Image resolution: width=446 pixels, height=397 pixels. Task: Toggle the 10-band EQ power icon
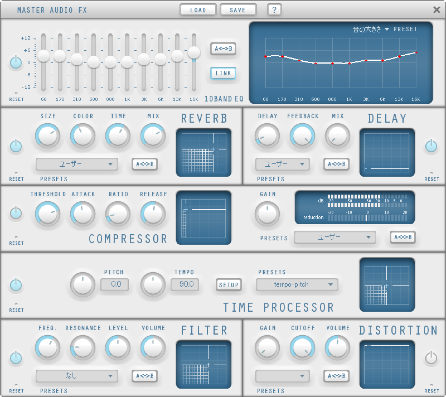pos(16,62)
